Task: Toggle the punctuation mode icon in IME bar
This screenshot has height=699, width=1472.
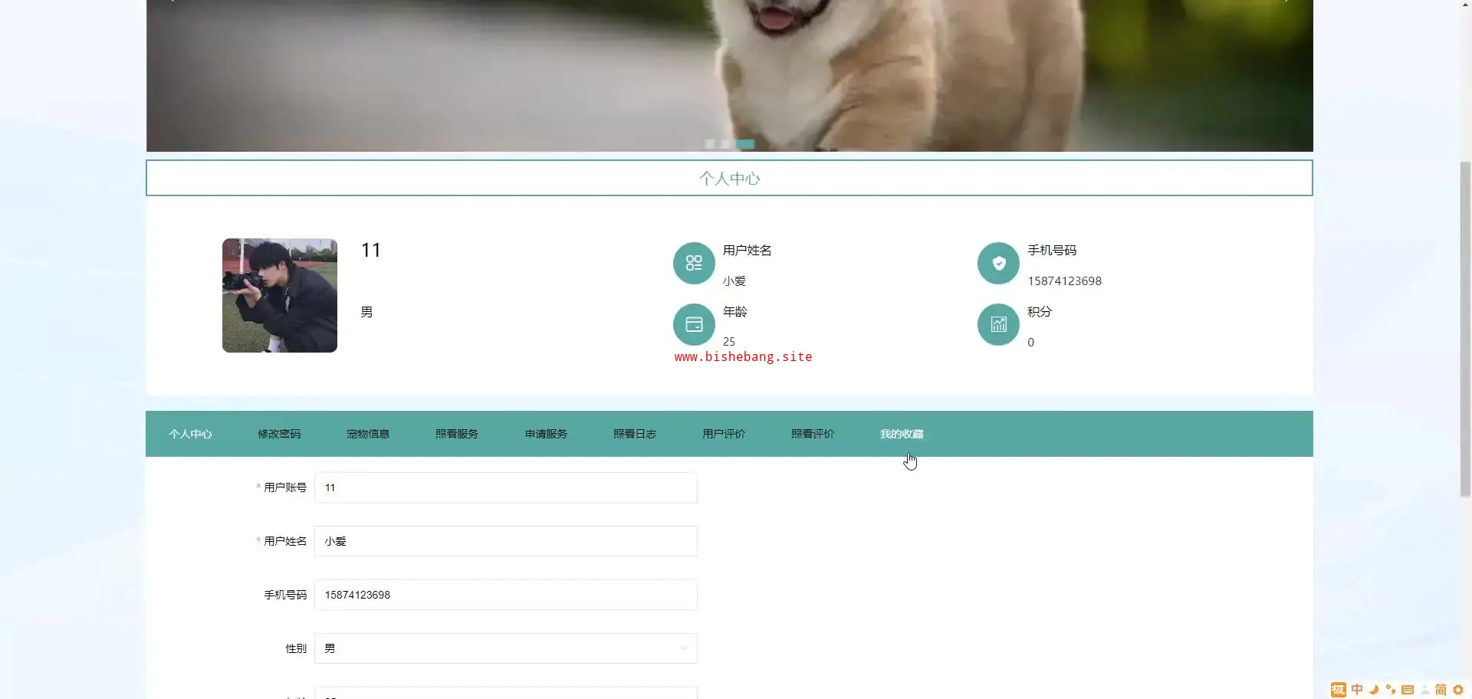Action: [1391, 690]
